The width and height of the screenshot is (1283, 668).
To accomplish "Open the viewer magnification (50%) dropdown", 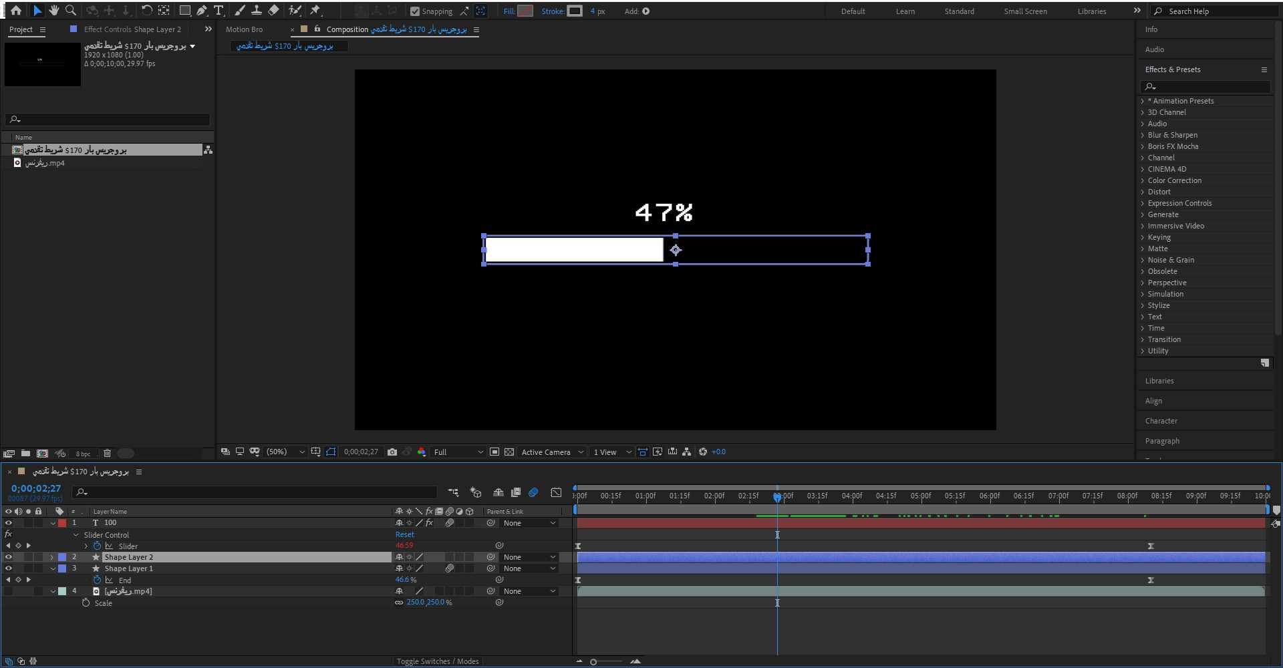I will [x=285, y=452].
